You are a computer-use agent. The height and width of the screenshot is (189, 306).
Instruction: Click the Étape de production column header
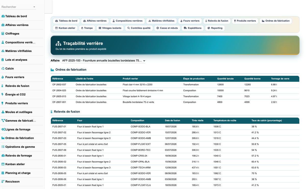tap(194, 79)
